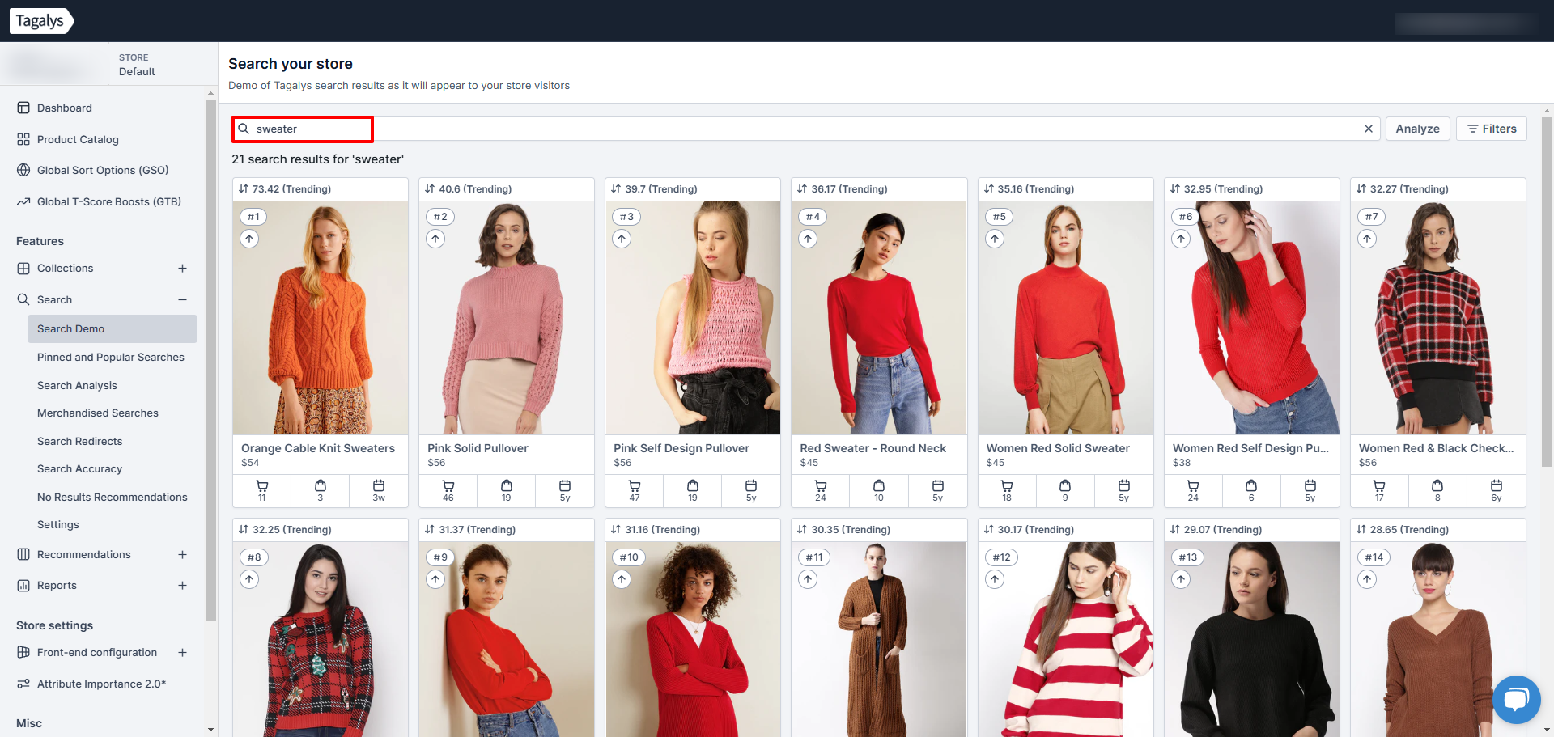The image size is (1554, 737).
Task: Click the 'Red Sweater - Round Neck' title
Action: click(873, 448)
